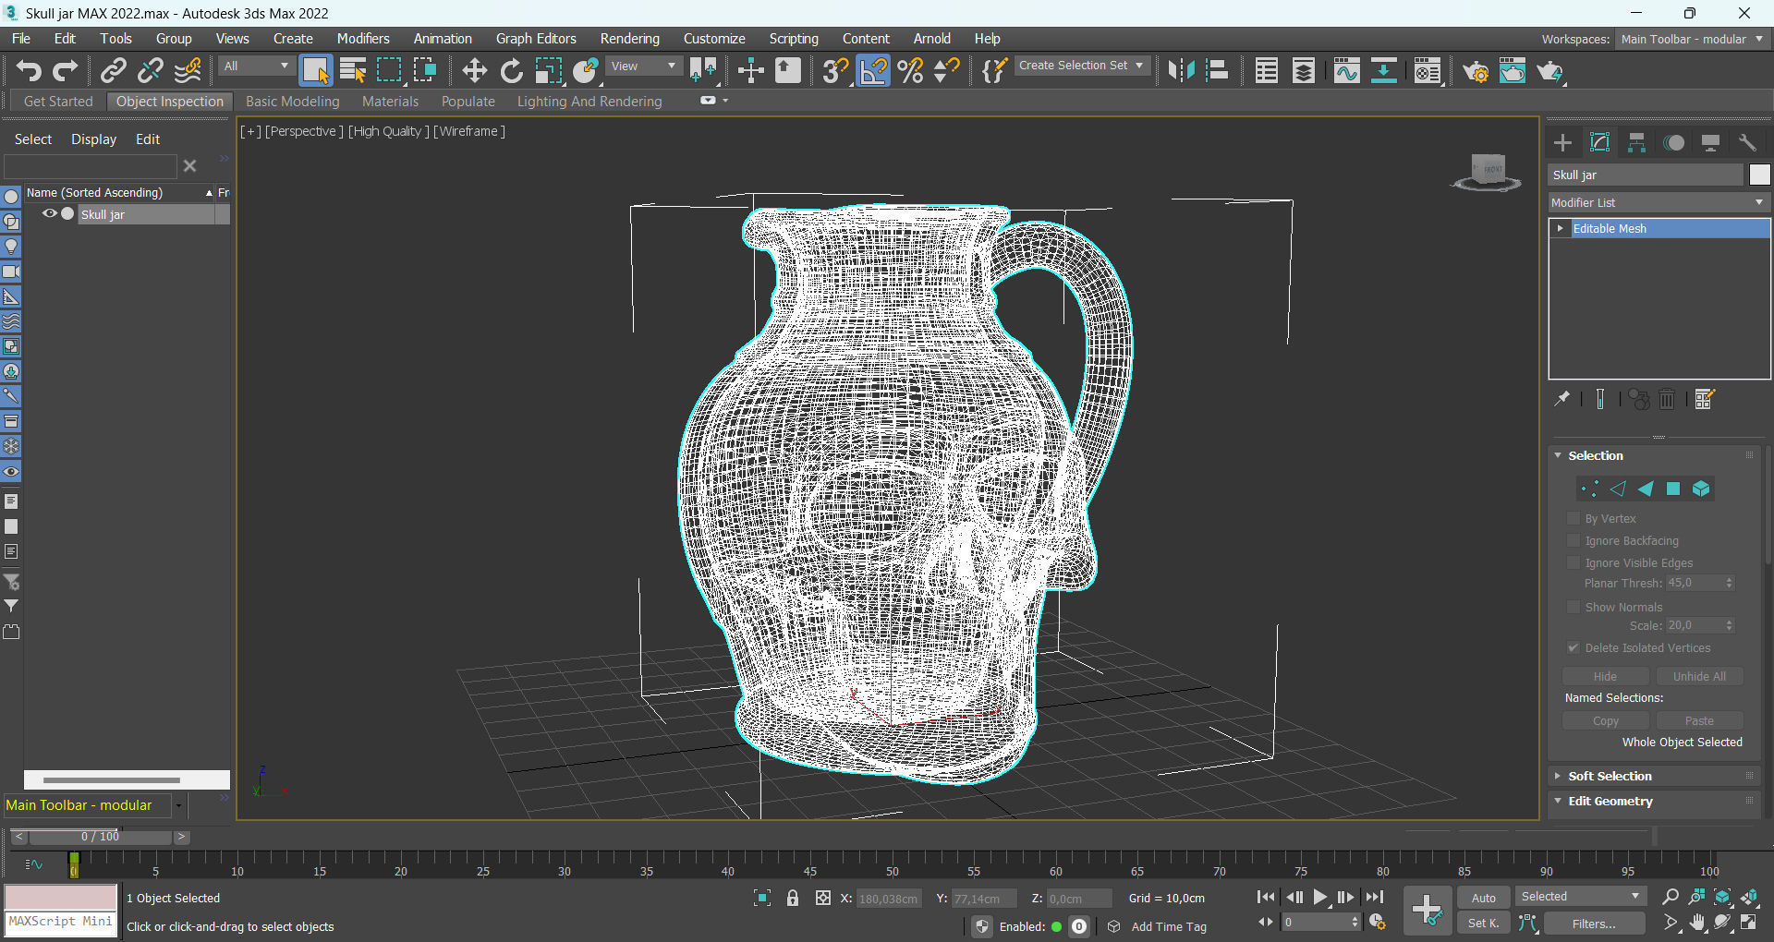Expand the Soft Selection rollout

(1610, 776)
